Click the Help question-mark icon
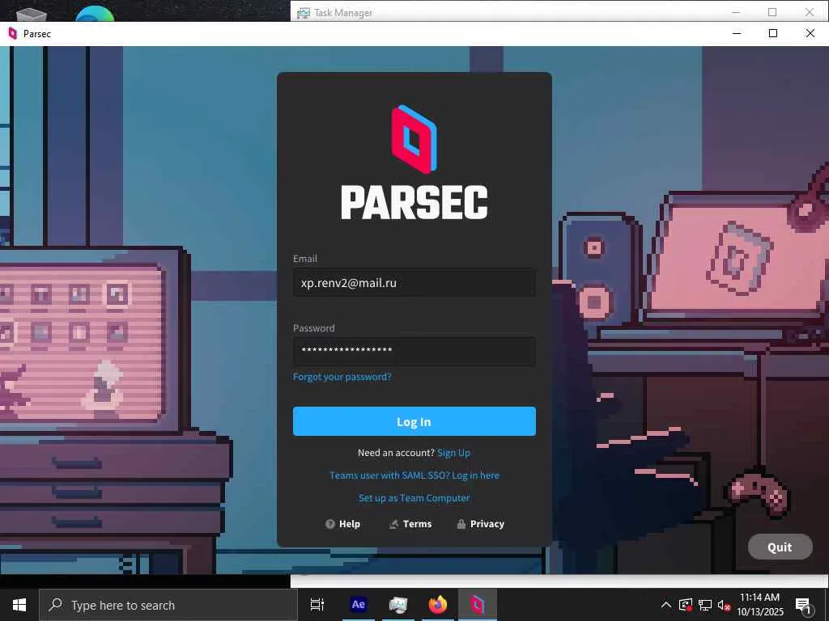829x621 pixels. point(330,524)
